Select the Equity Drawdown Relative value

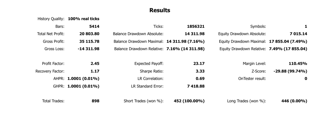pos(288,49)
